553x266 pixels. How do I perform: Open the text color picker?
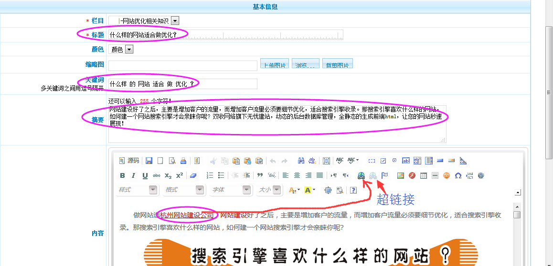[x=294, y=190]
